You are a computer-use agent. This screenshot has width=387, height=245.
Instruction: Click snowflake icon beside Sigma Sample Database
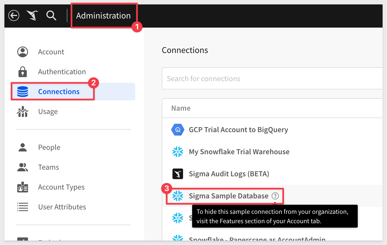pyautogui.click(x=178, y=196)
